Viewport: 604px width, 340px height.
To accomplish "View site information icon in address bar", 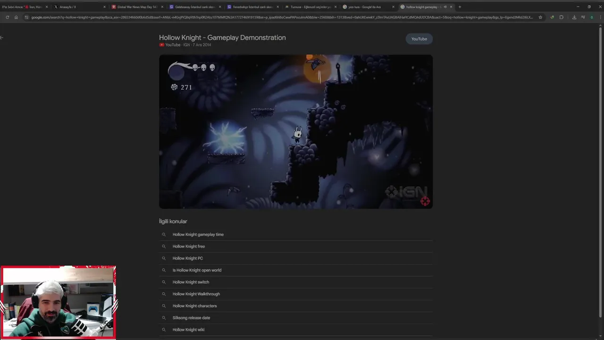I will click(x=26, y=17).
